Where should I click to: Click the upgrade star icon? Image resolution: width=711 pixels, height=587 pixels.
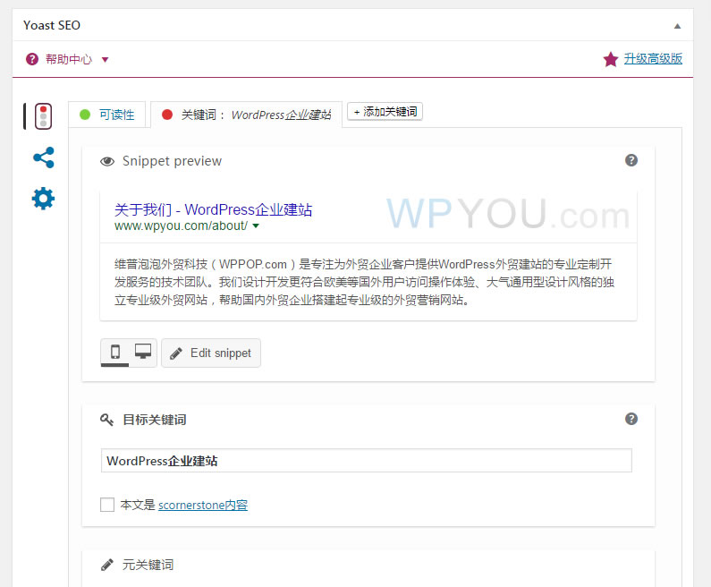(x=610, y=59)
